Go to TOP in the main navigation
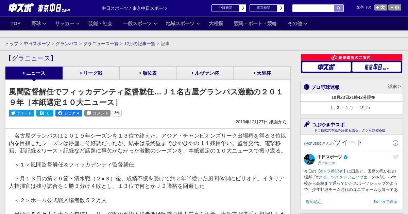Screen dimensions: 408x214 pyautogui.click(x=16, y=23)
